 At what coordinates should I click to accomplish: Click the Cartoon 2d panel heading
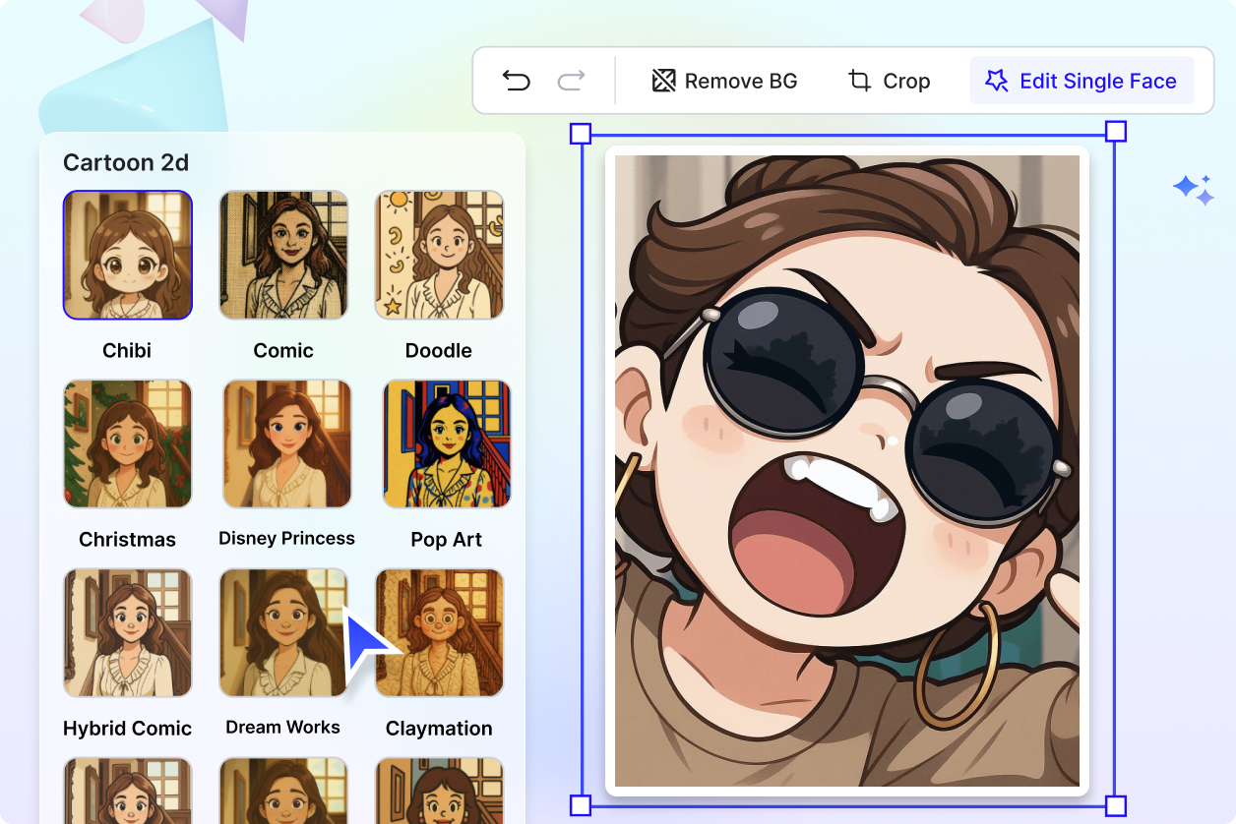(126, 162)
